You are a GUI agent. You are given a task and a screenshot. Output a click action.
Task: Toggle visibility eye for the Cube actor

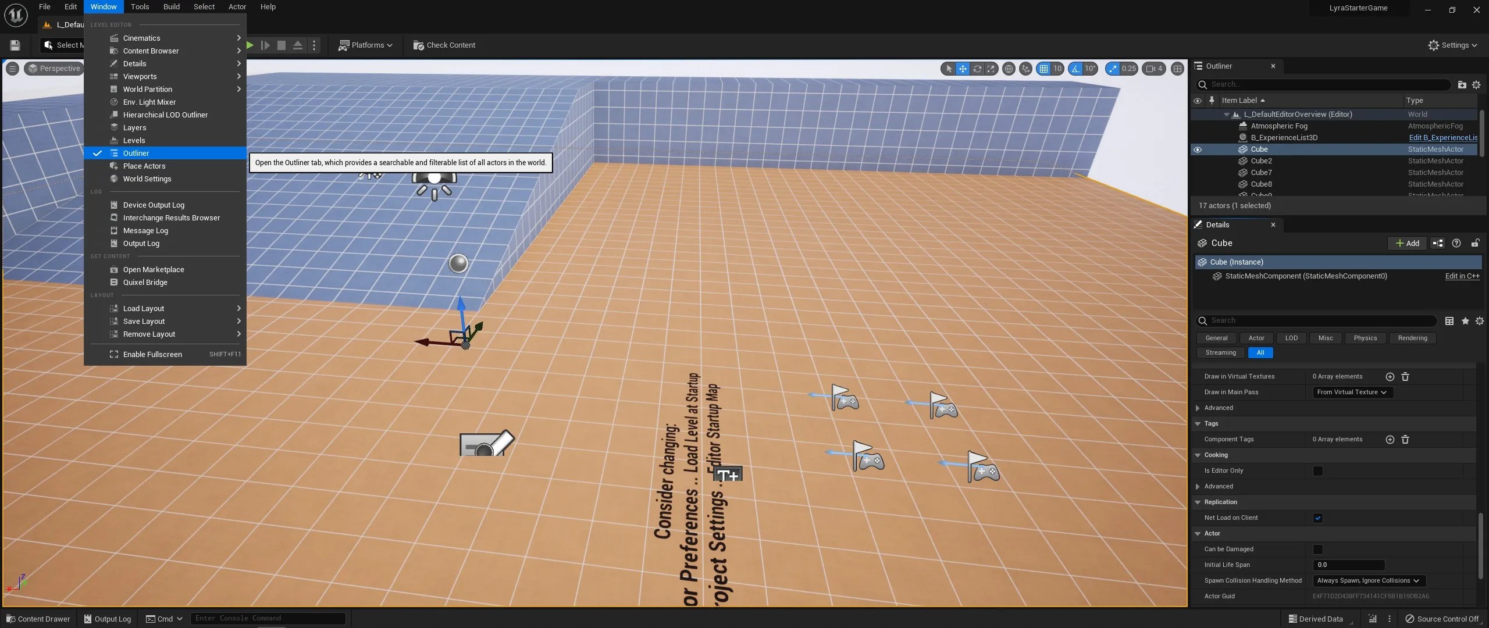(1198, 149)
